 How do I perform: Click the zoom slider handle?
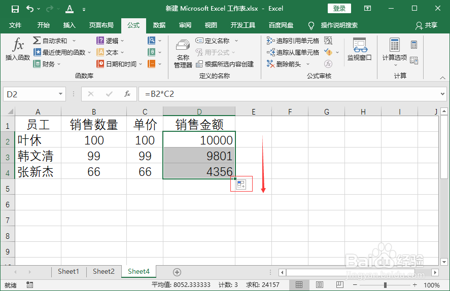pos(385,285)
